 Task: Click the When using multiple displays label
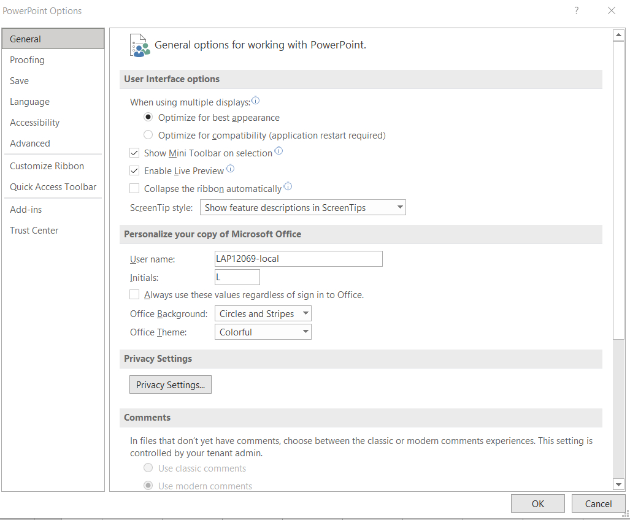pyautogui.click(x=190, y=102)
